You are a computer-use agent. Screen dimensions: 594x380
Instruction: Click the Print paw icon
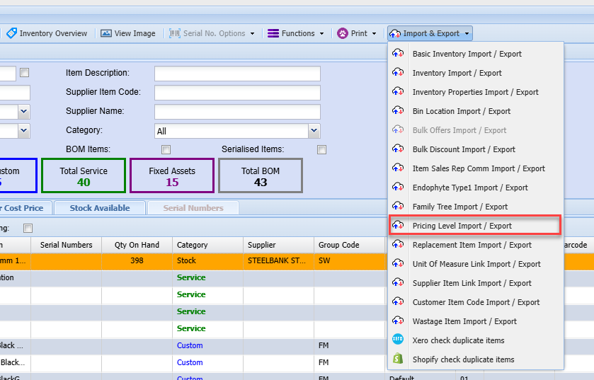[x=343, y=33]
